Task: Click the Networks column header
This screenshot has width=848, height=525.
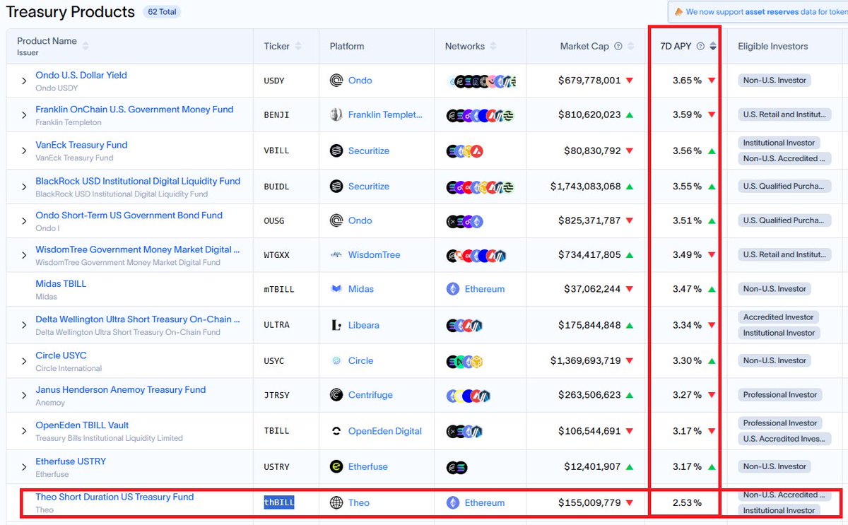Action: [465, 46]
